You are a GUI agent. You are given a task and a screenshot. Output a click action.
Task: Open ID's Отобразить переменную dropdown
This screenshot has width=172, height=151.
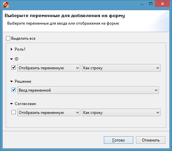pyautogui.click(x=49, y=68)
